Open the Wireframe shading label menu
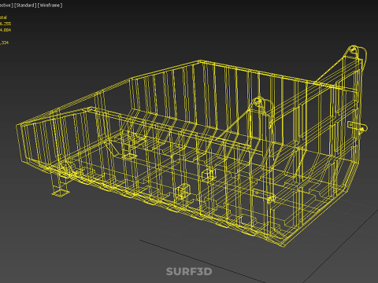378x283 pixels. click(50, 6)
